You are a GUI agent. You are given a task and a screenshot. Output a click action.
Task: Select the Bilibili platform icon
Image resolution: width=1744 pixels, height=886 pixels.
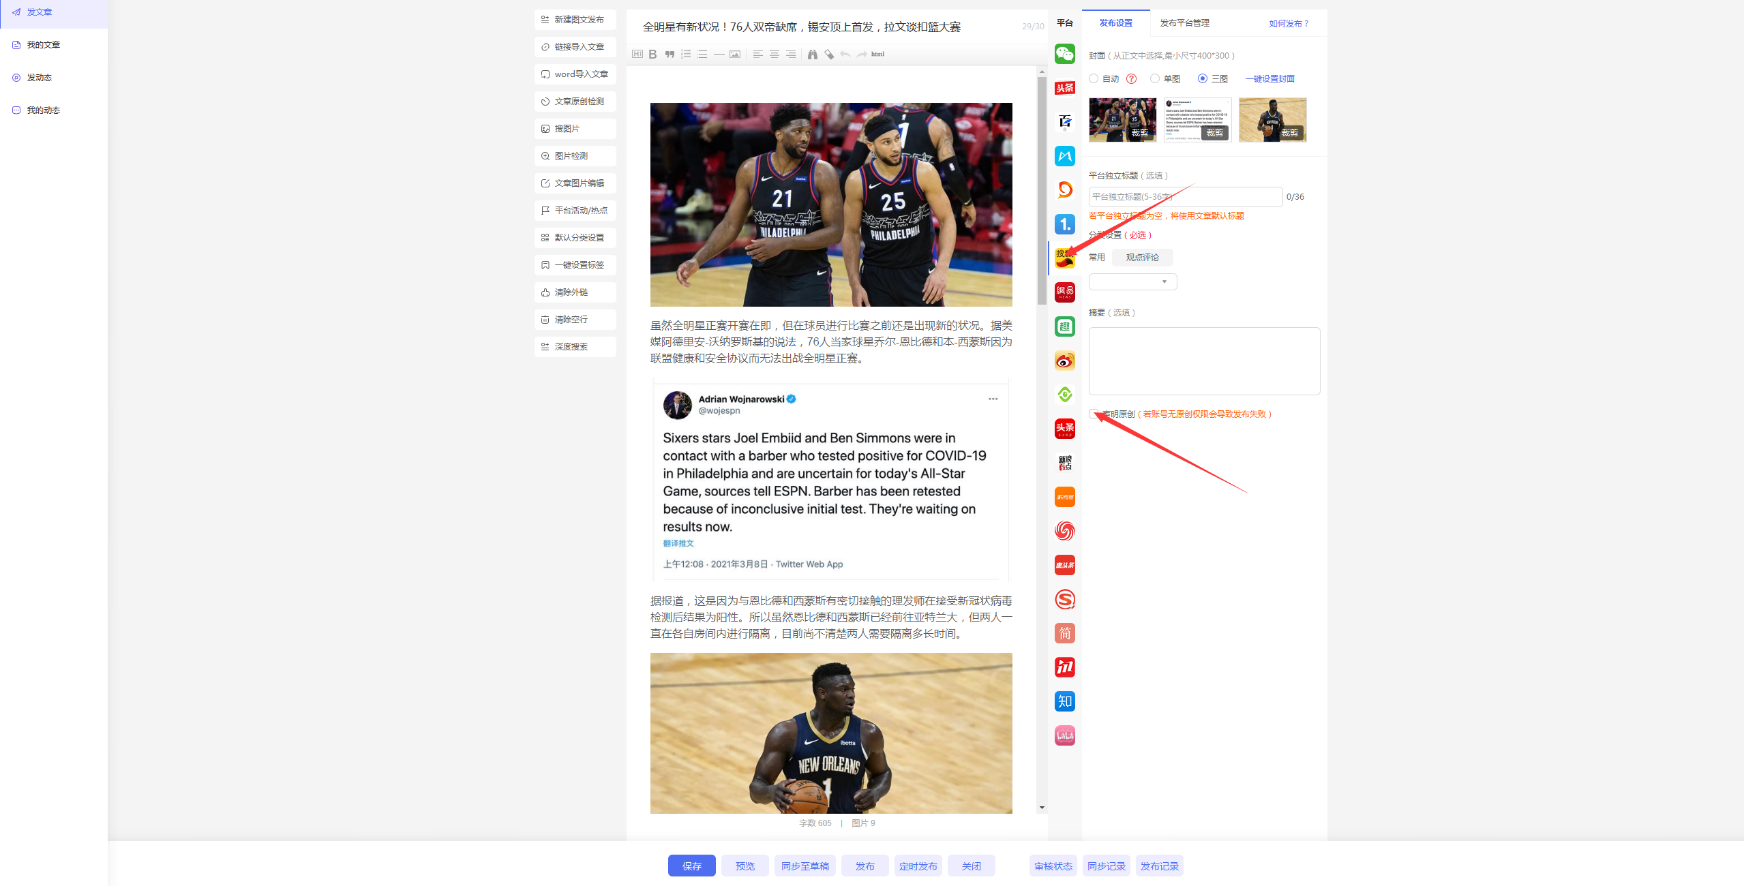tap(1064, 735)
